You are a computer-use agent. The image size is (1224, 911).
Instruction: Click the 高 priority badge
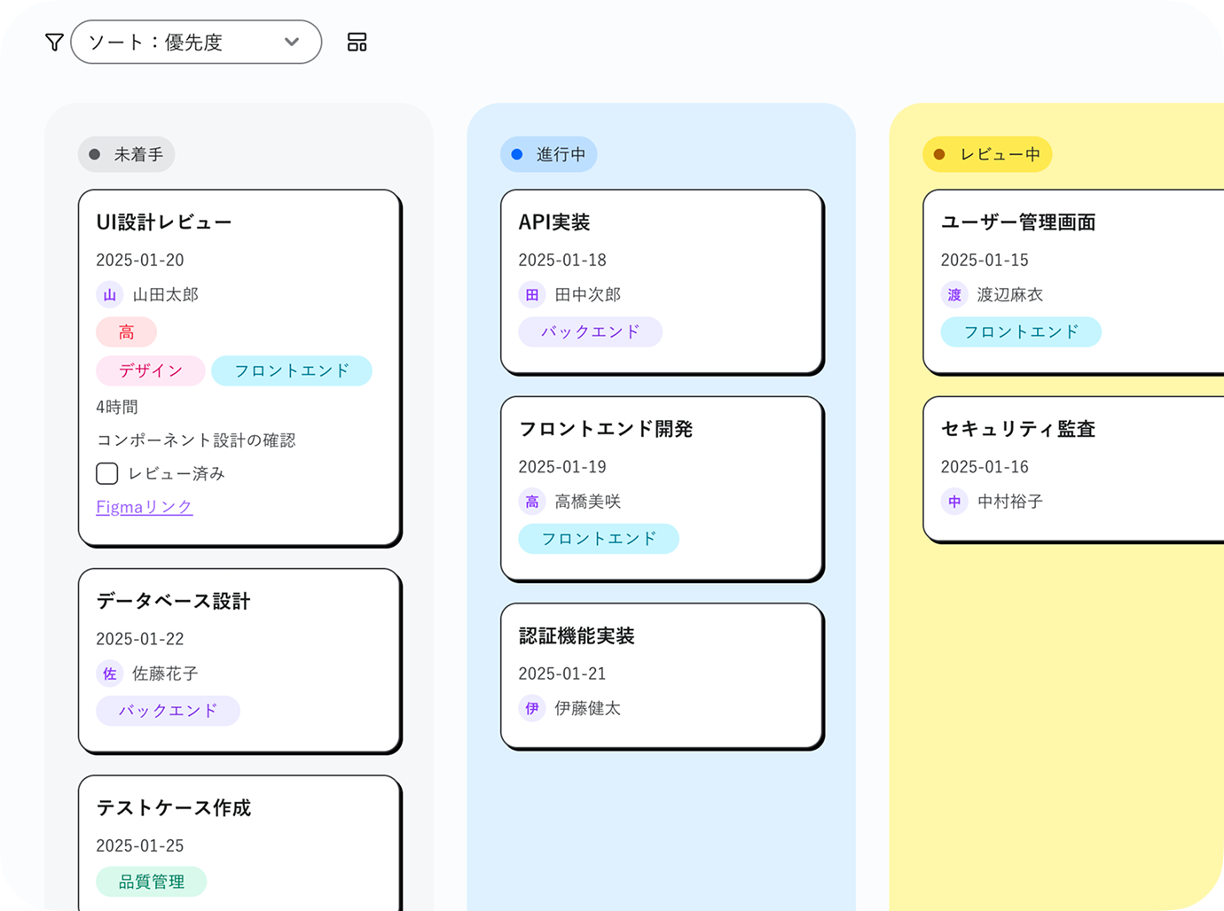click(x=126, y=332)
